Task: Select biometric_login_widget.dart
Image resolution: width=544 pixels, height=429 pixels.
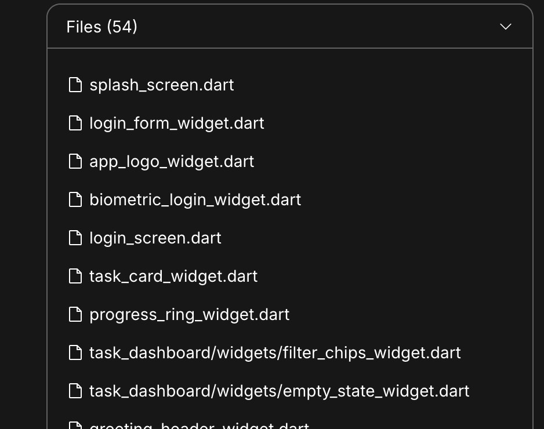Action: (195, 199)
